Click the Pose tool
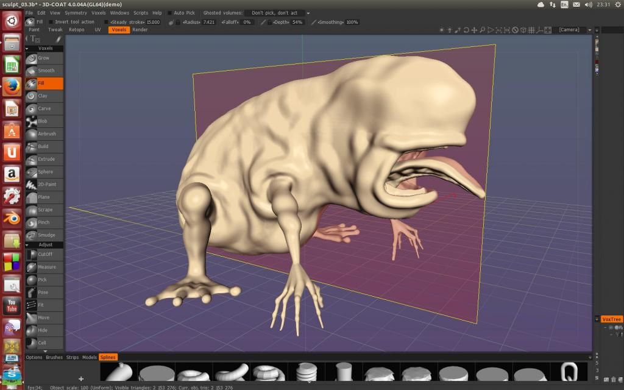624x390 pixels. tap(43, 292)
